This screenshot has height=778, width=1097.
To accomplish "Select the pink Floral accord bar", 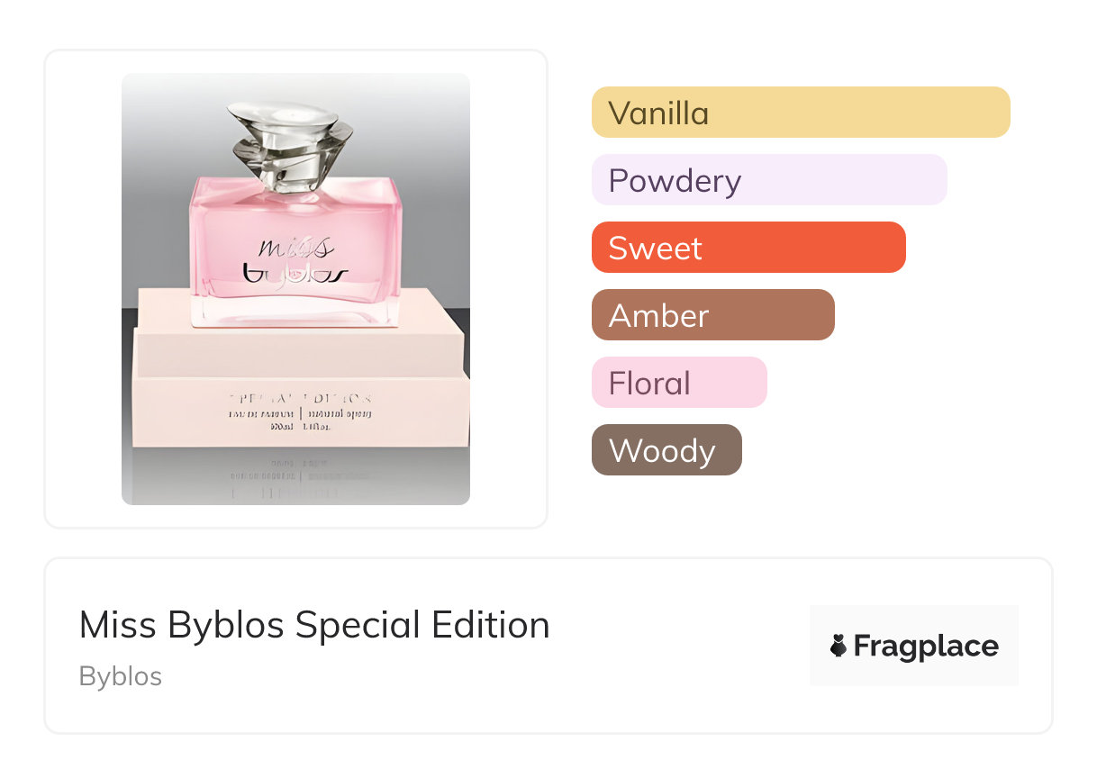I will tap(678, 383).
